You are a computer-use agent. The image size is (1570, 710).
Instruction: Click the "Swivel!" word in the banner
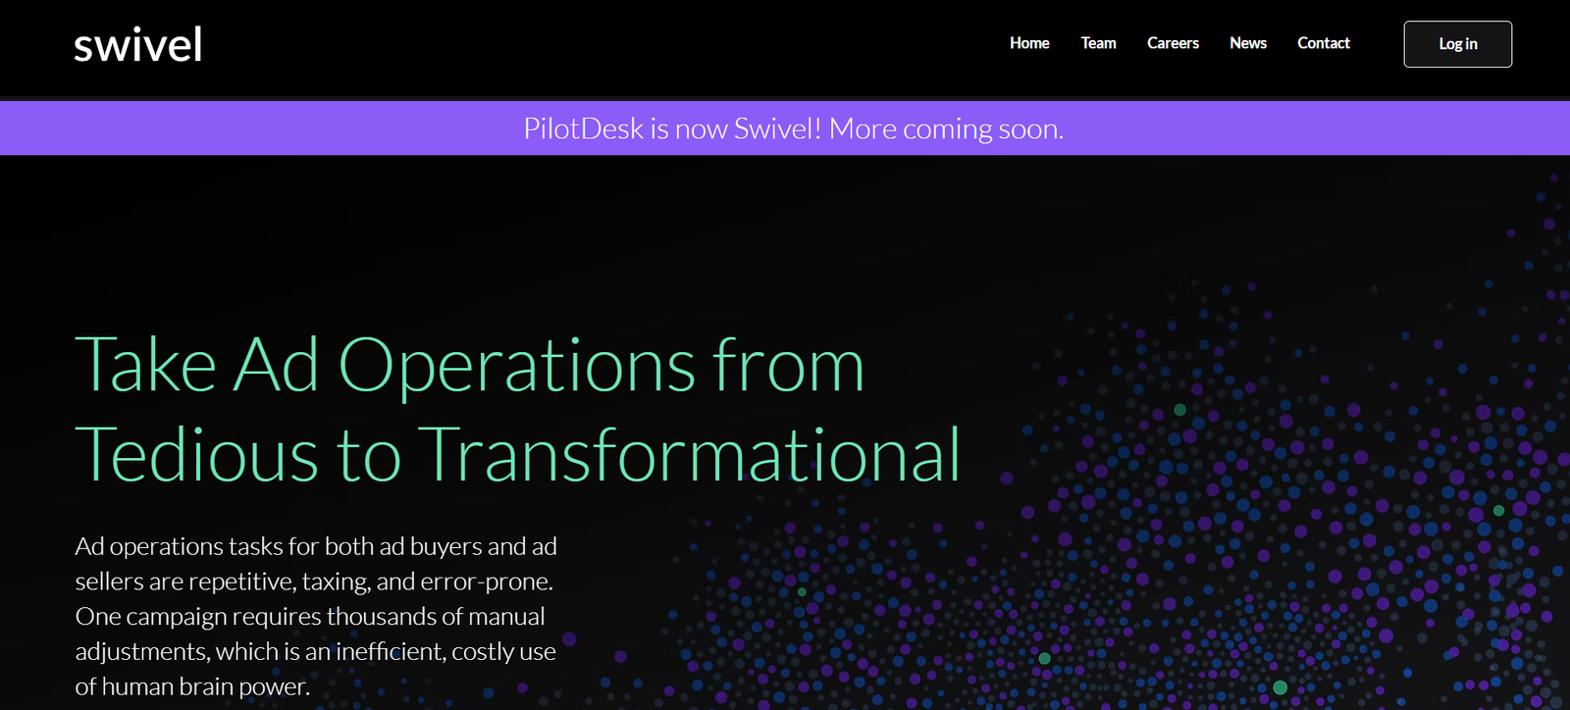coord(777,128)
